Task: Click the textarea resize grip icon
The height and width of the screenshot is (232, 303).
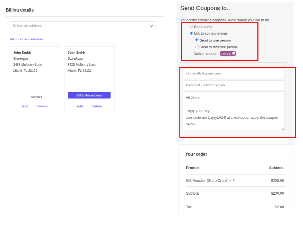Action: 283,129
